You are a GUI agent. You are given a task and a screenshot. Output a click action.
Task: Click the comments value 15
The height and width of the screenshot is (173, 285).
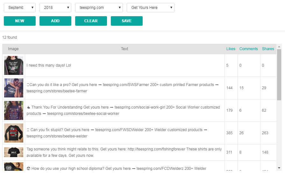tap(241, 88)
